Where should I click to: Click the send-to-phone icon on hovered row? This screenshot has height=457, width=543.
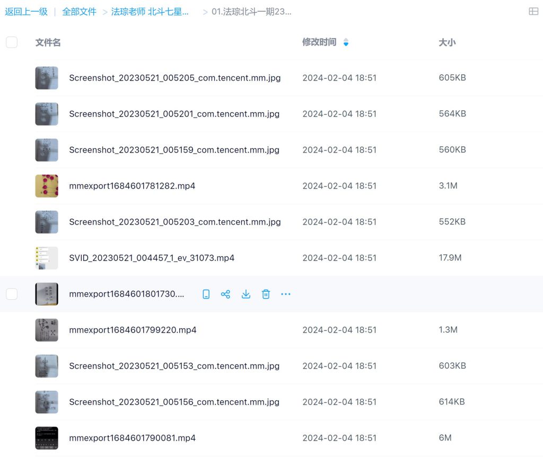206,294
